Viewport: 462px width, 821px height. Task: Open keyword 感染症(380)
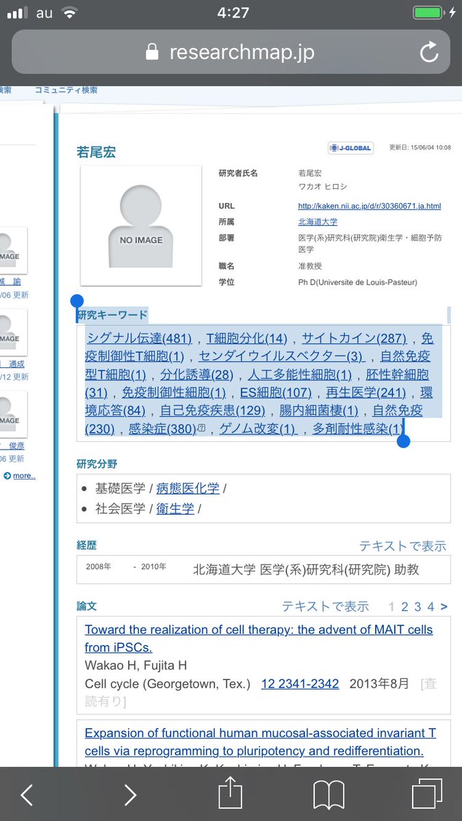162,429
